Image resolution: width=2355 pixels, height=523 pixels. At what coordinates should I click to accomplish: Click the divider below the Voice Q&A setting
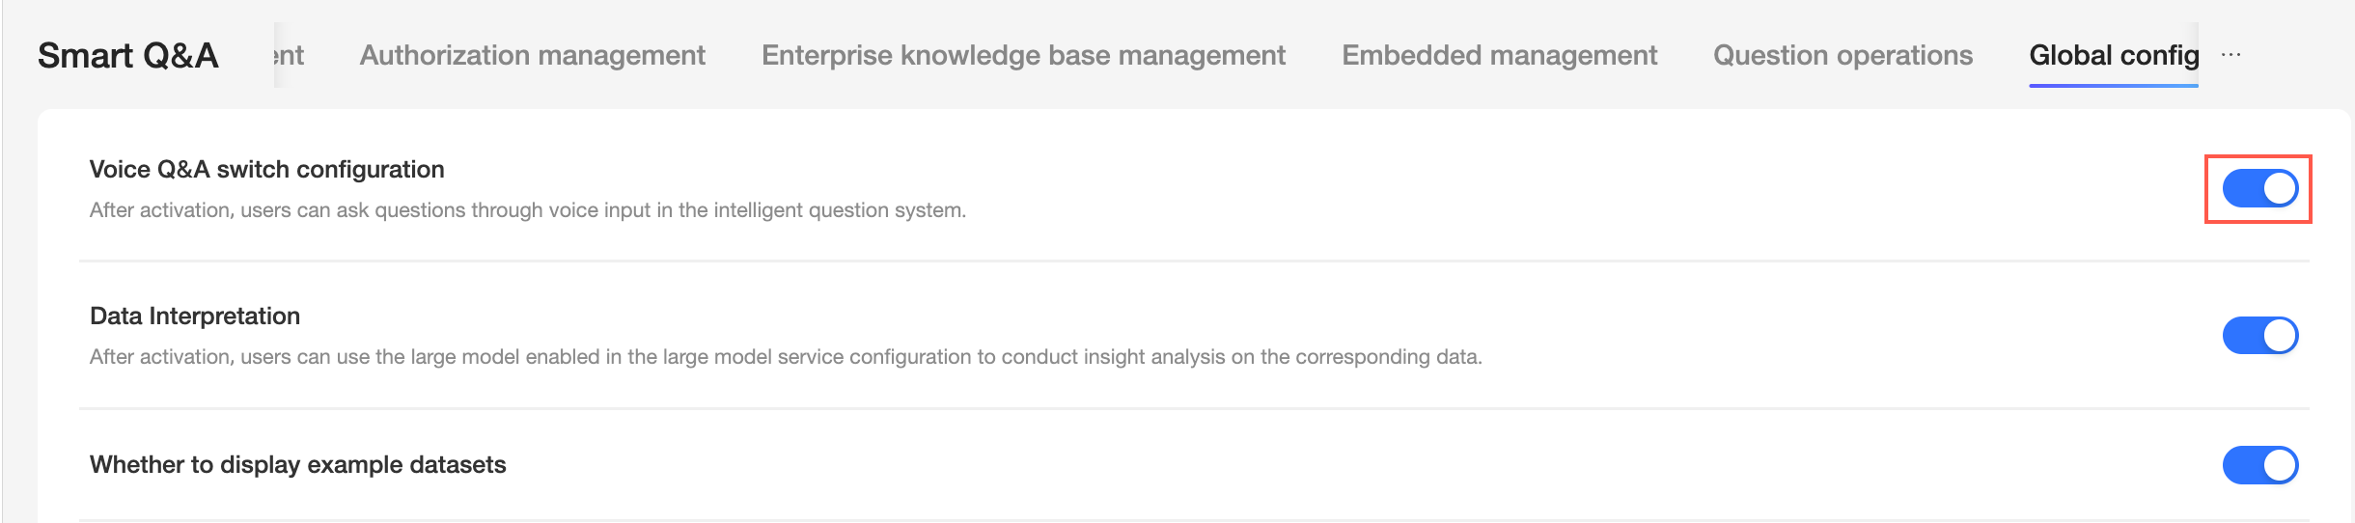point(1193,261)
